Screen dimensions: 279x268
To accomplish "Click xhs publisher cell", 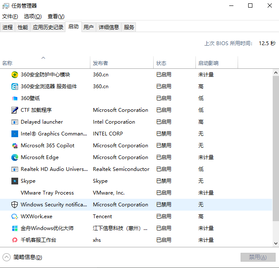I will click(x=97, y=240).
